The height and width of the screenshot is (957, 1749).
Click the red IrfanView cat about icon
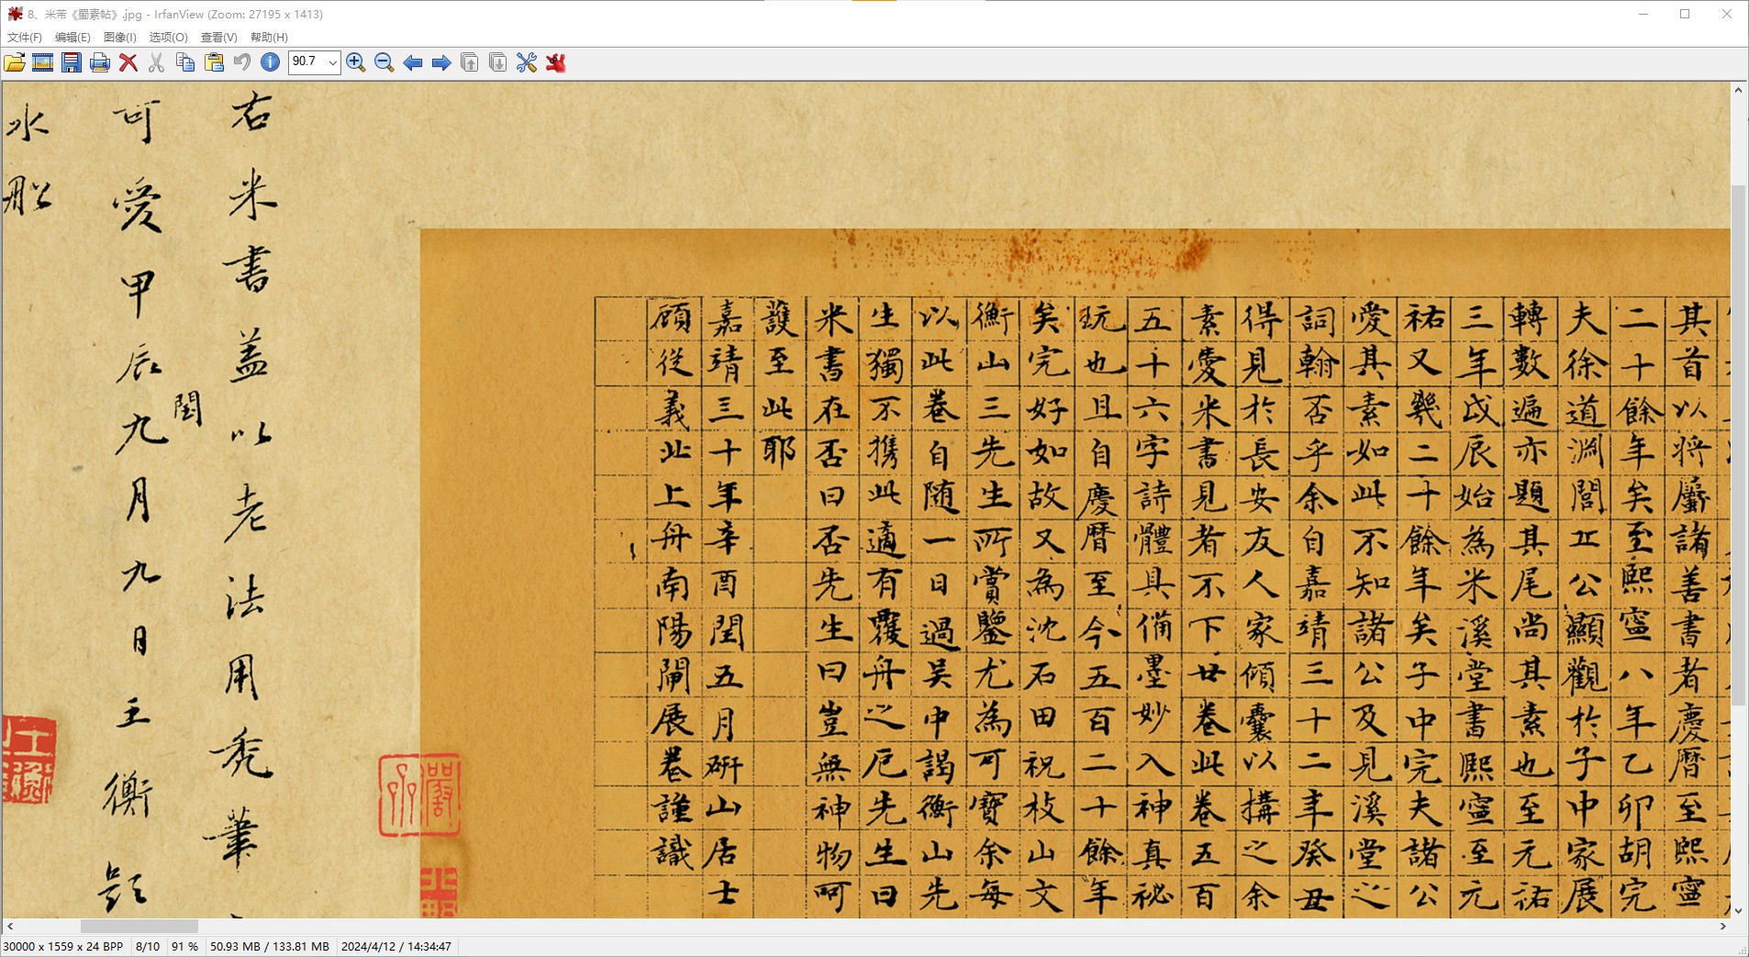[x=556, y=62]
